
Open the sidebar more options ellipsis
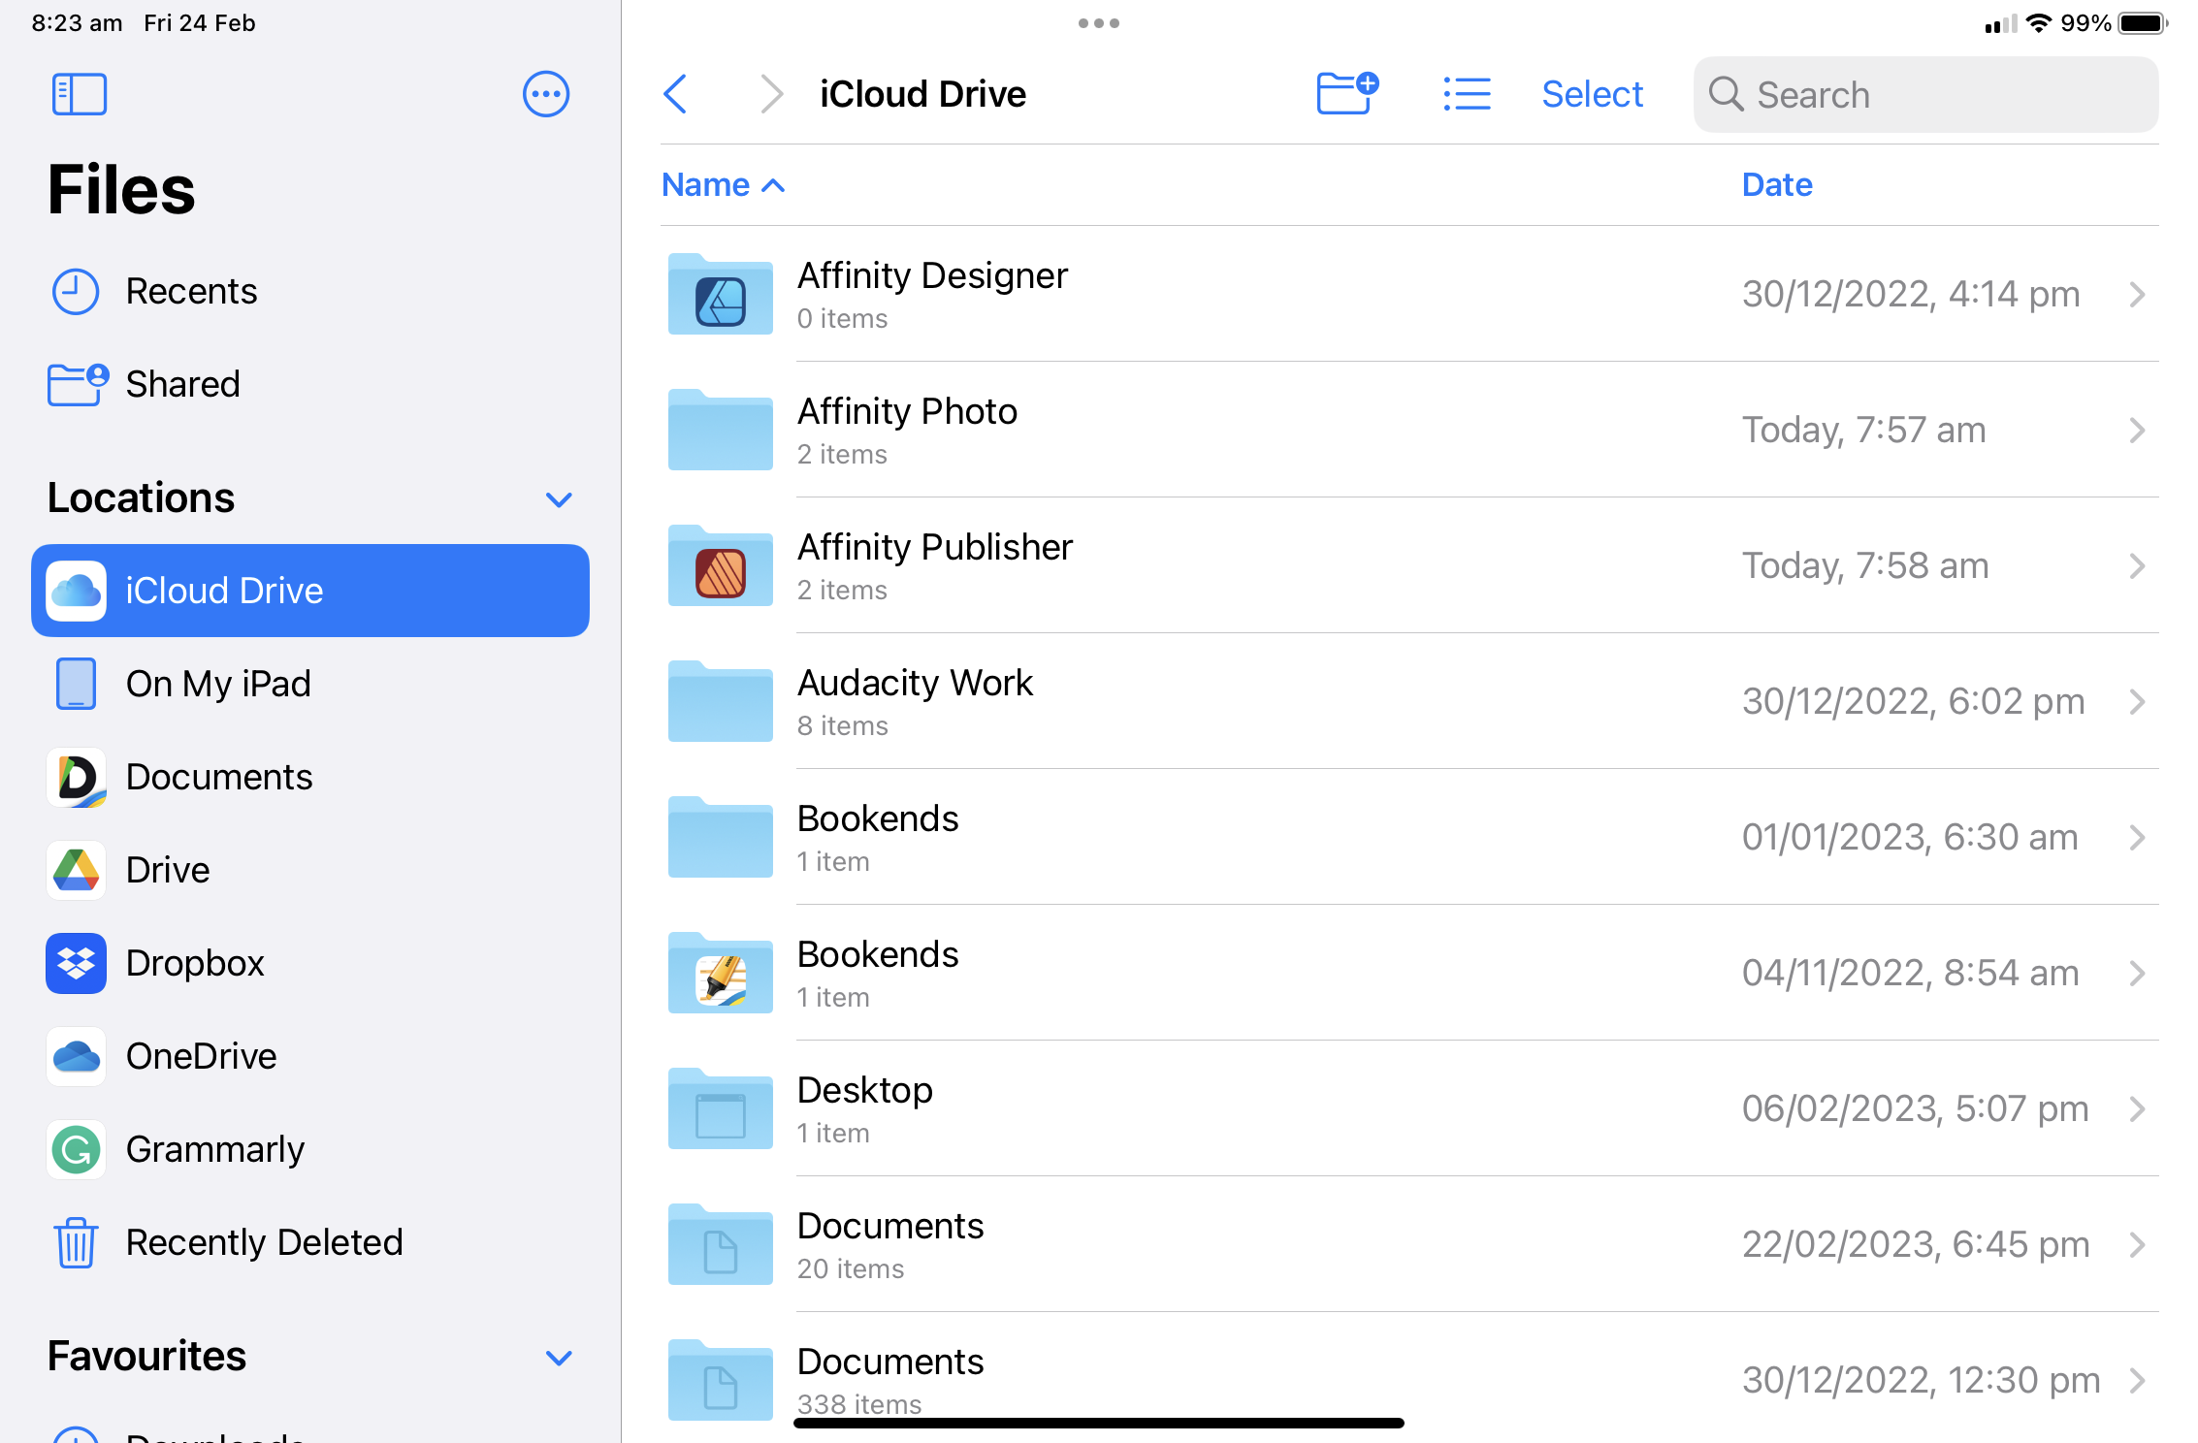click(x=545, y=94)
